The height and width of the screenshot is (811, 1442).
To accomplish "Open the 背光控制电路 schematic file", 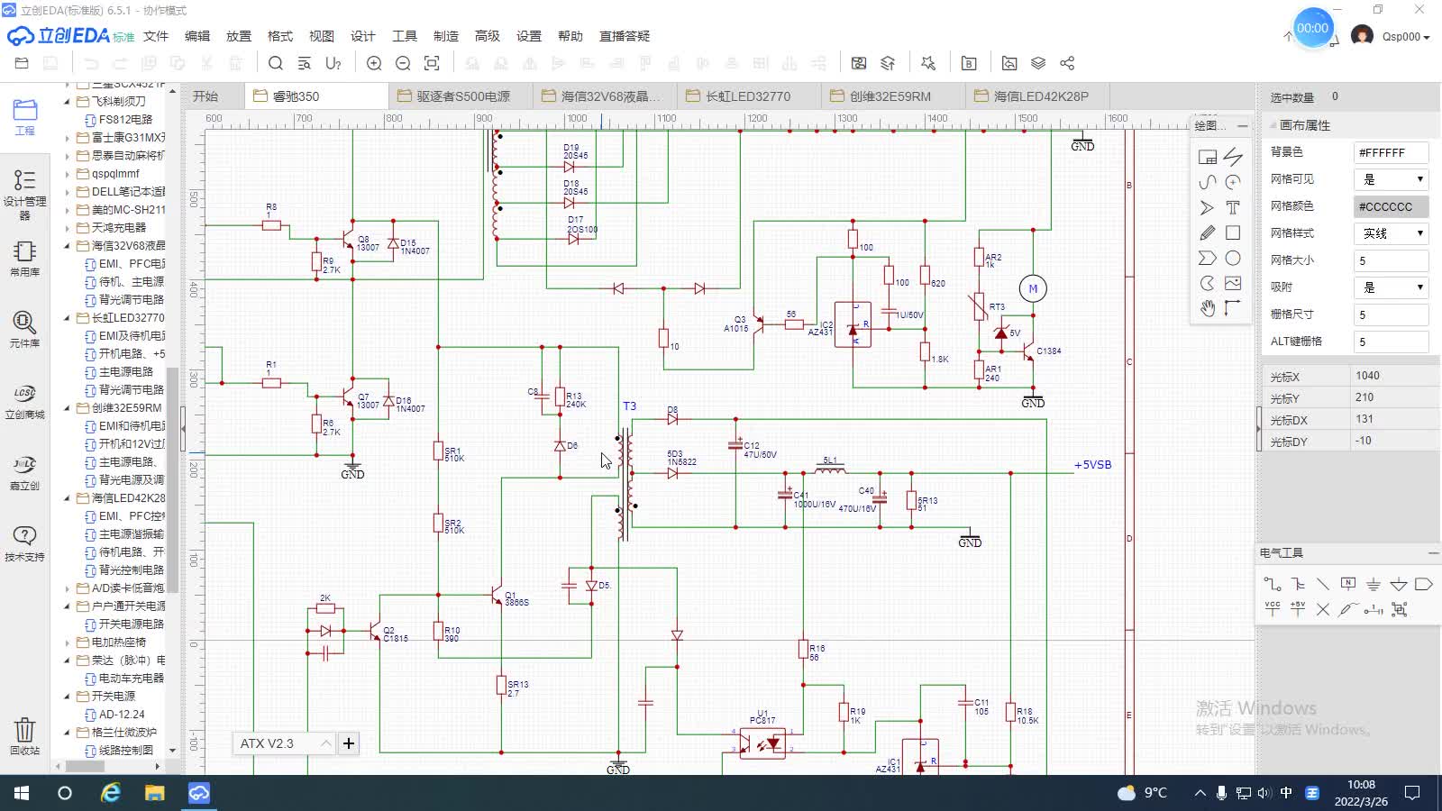I will (x=124, y=570).
